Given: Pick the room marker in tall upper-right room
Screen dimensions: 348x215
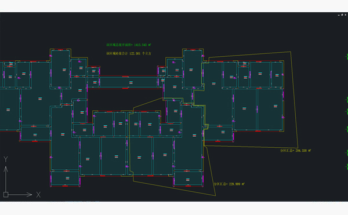Looking at the screenshot, I should 191,70.
